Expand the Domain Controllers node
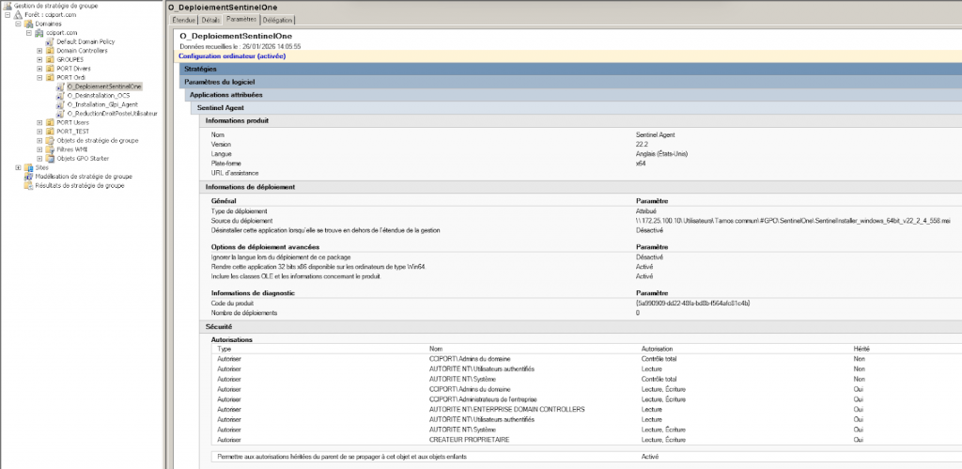 click(39, 51)
